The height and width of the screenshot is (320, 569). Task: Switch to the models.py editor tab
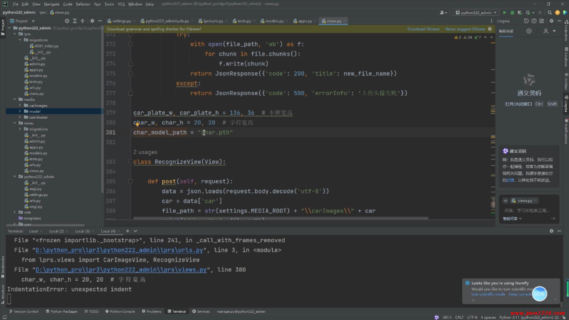pos(274,21)
